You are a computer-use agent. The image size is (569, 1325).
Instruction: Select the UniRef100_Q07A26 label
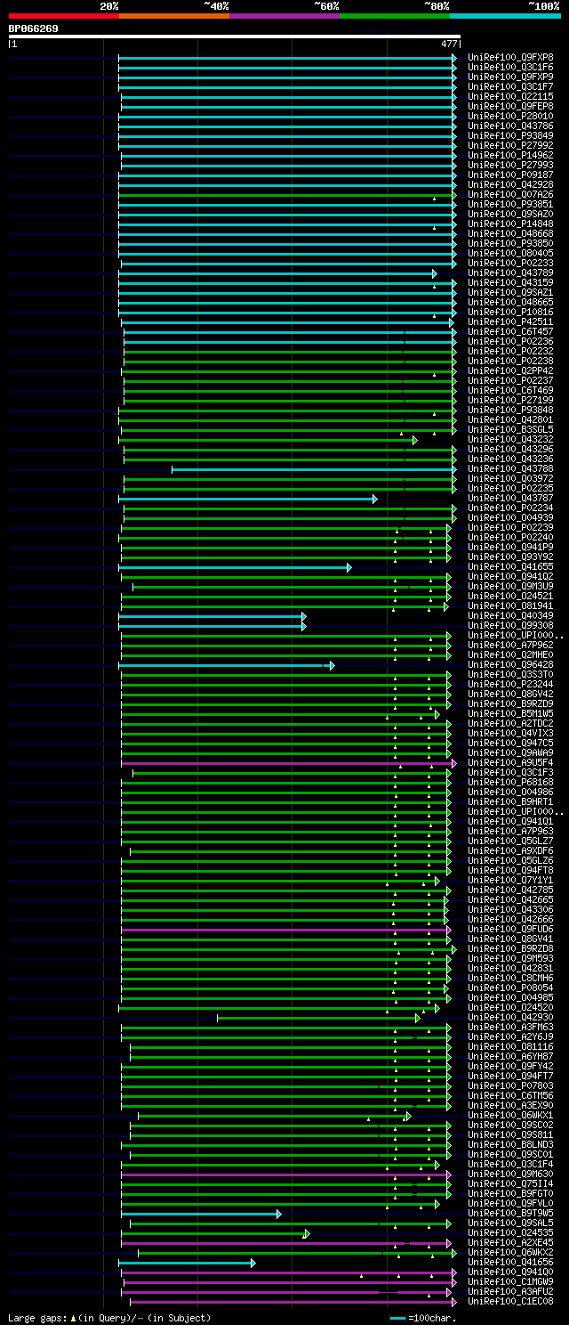[x=510, y=195]
